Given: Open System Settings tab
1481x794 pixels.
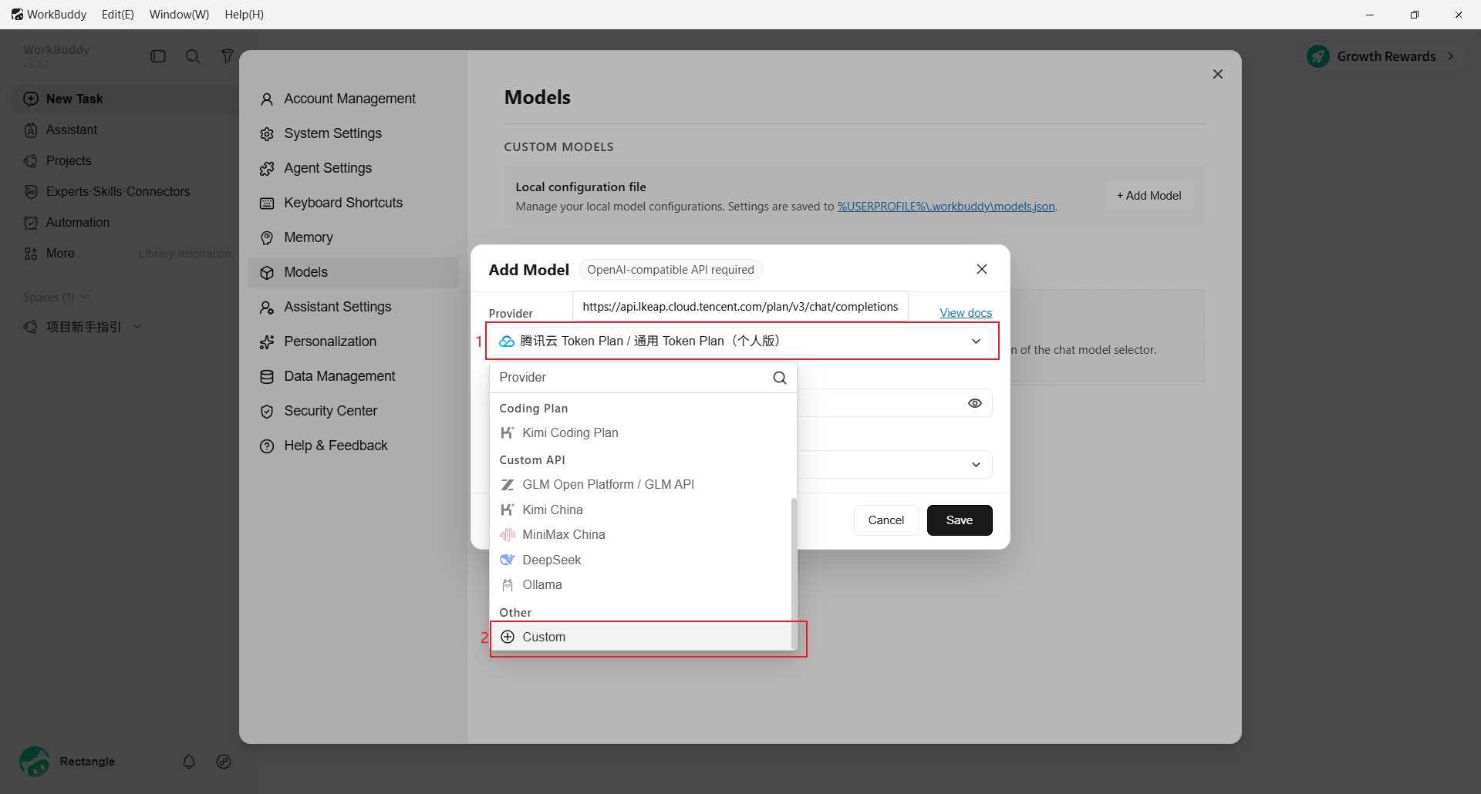Looking at the screenshot, I should click(353, 133).
